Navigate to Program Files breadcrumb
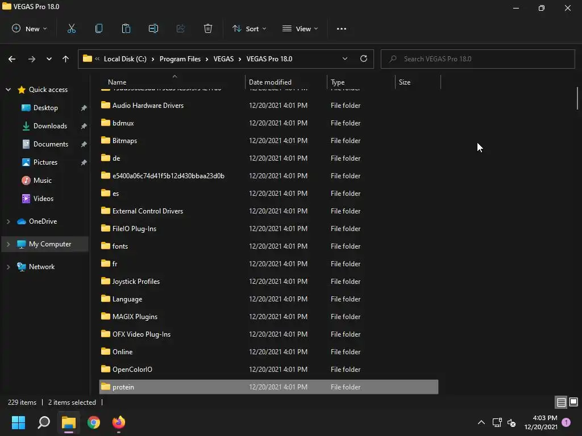Screen dimensions: 582x436 [x=180, y=59]
